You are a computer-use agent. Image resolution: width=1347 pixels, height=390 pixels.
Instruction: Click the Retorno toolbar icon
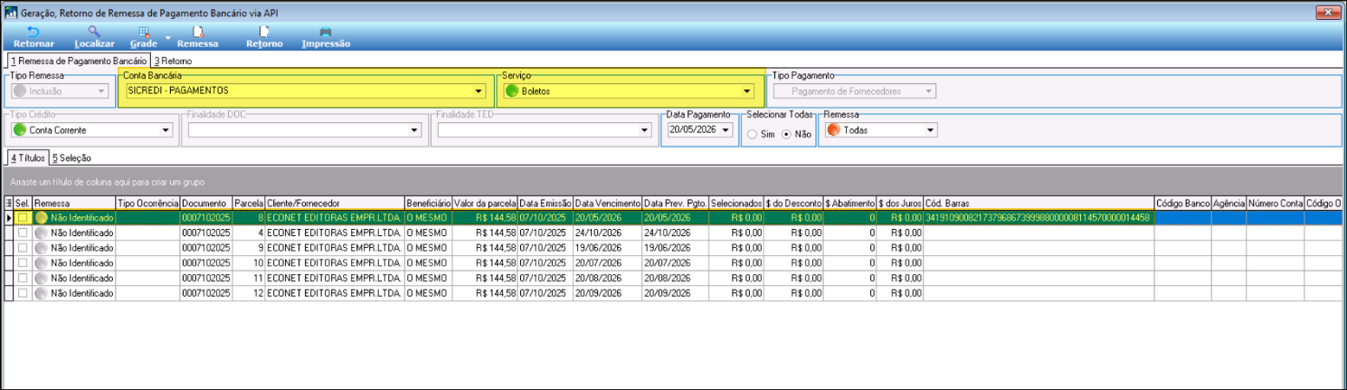pyautogui.click(x=264, y=37)
